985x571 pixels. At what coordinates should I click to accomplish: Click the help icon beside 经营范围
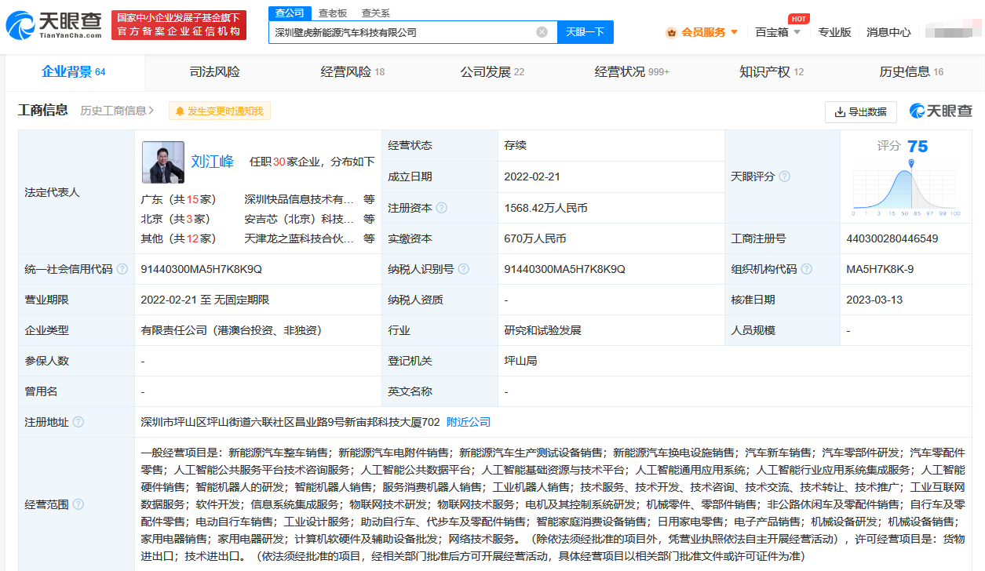tap(78, 504)
